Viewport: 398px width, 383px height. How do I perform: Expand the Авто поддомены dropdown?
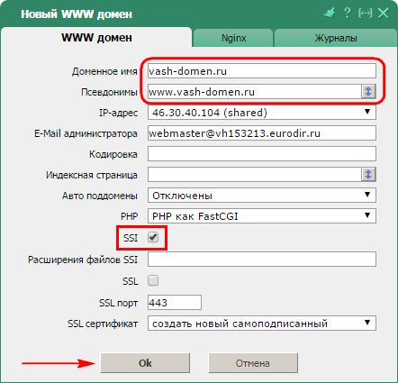(x=262, y=196)
